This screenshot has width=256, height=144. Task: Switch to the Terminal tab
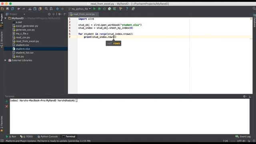[69, 136]
